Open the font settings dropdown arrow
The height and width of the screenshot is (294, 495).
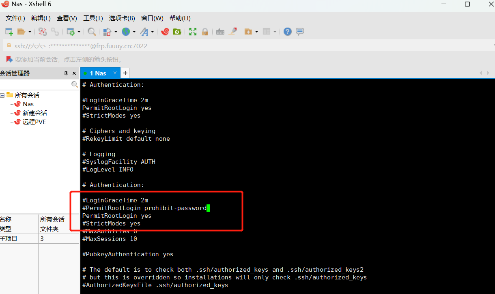[x=153, y=32]
